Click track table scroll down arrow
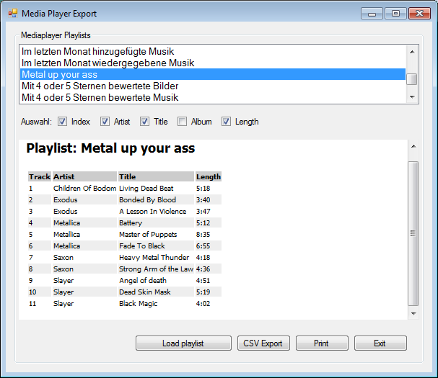 413,314
